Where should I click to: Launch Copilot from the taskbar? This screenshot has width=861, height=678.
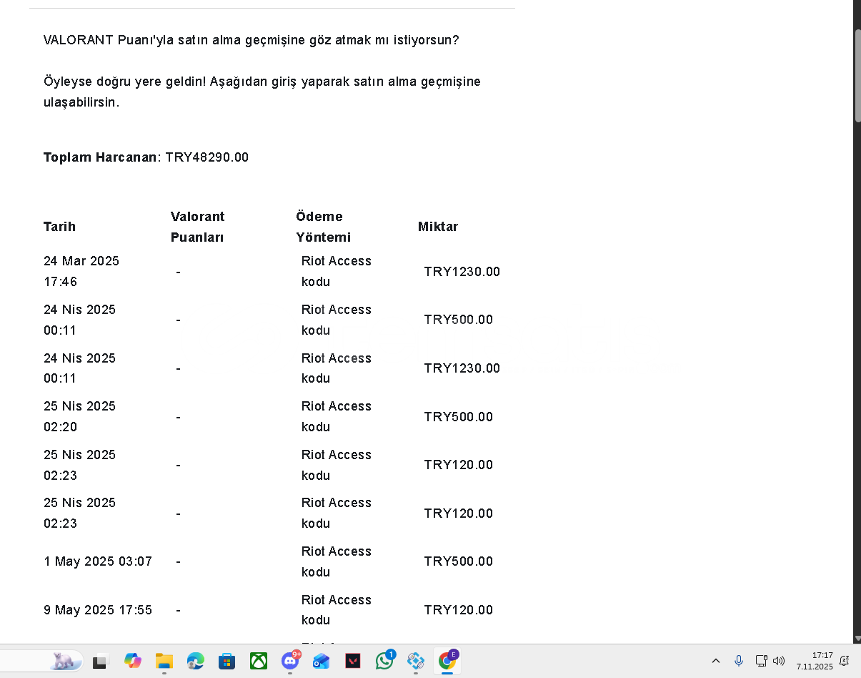pyautogui.click(x=133, y=661)
